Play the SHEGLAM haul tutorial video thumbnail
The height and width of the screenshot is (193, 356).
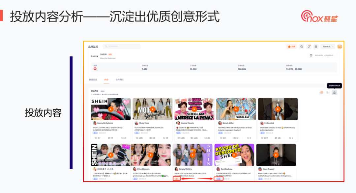pyautogui.click(x=194, y=109)
